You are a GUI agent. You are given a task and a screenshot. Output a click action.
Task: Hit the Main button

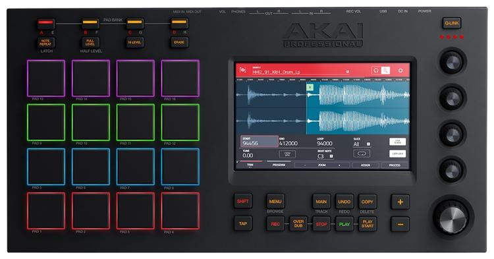click(321, 202)
